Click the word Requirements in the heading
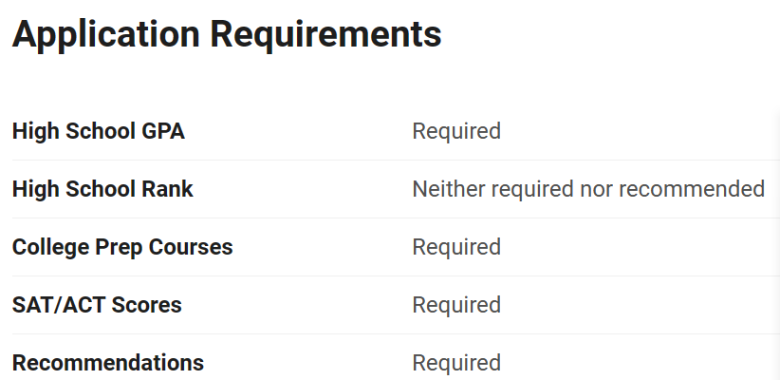The image size is (780, 380). (x=326, y=34)
